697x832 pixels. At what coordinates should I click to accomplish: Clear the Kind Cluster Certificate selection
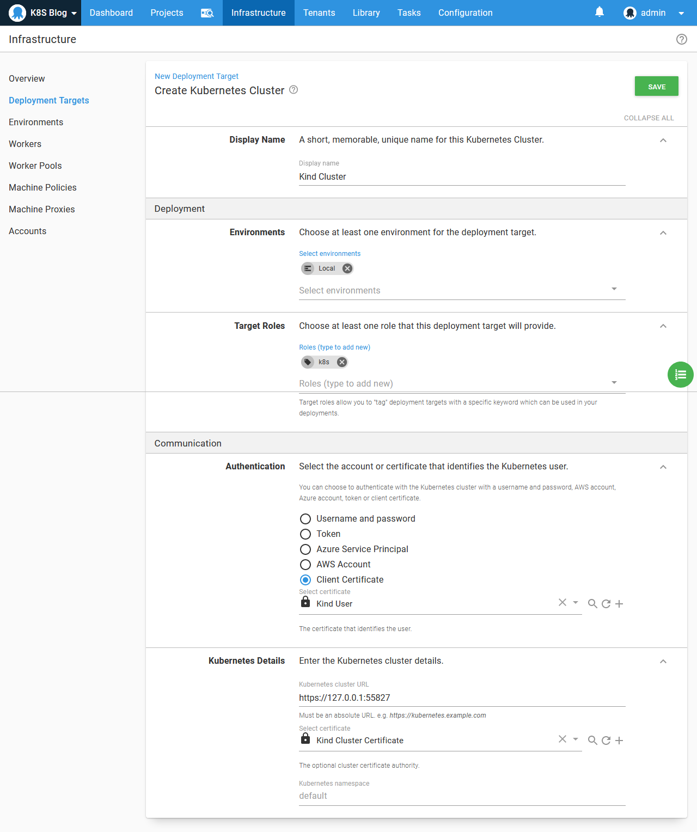563,739
